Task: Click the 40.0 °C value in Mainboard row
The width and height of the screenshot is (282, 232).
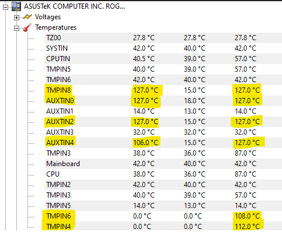Action: click(194, 164)
